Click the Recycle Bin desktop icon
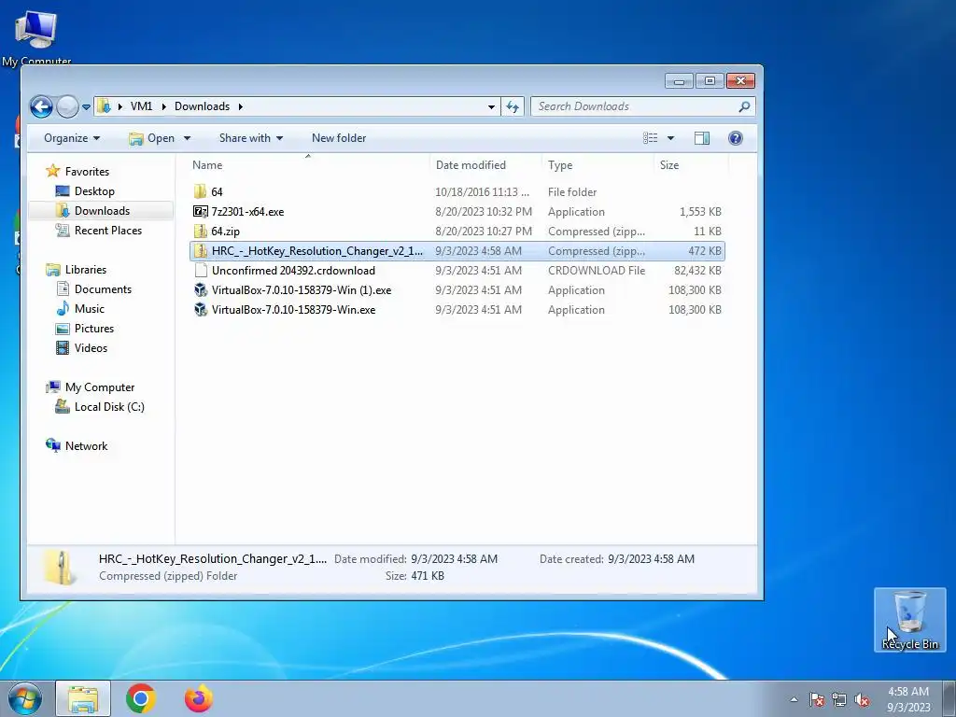This screenshot has height=717, width=956. [909, 620]
